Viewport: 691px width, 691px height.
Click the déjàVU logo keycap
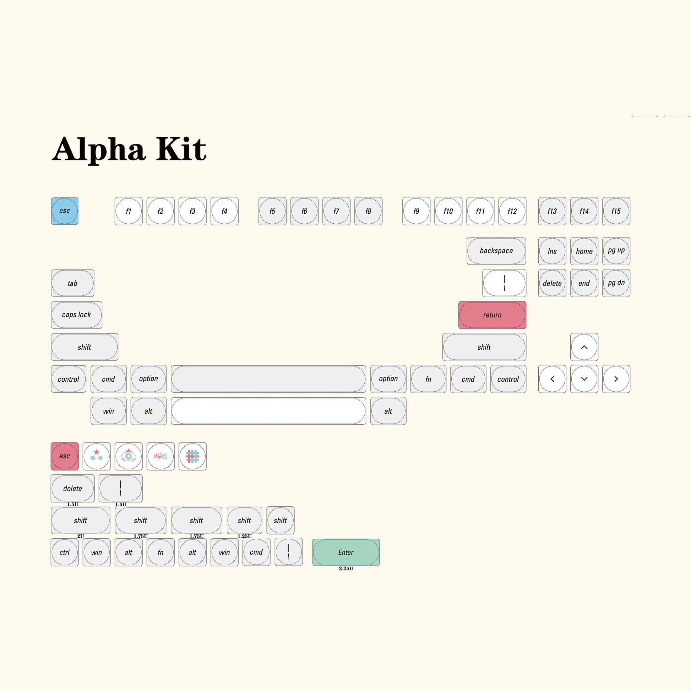(x=160, y=456)
